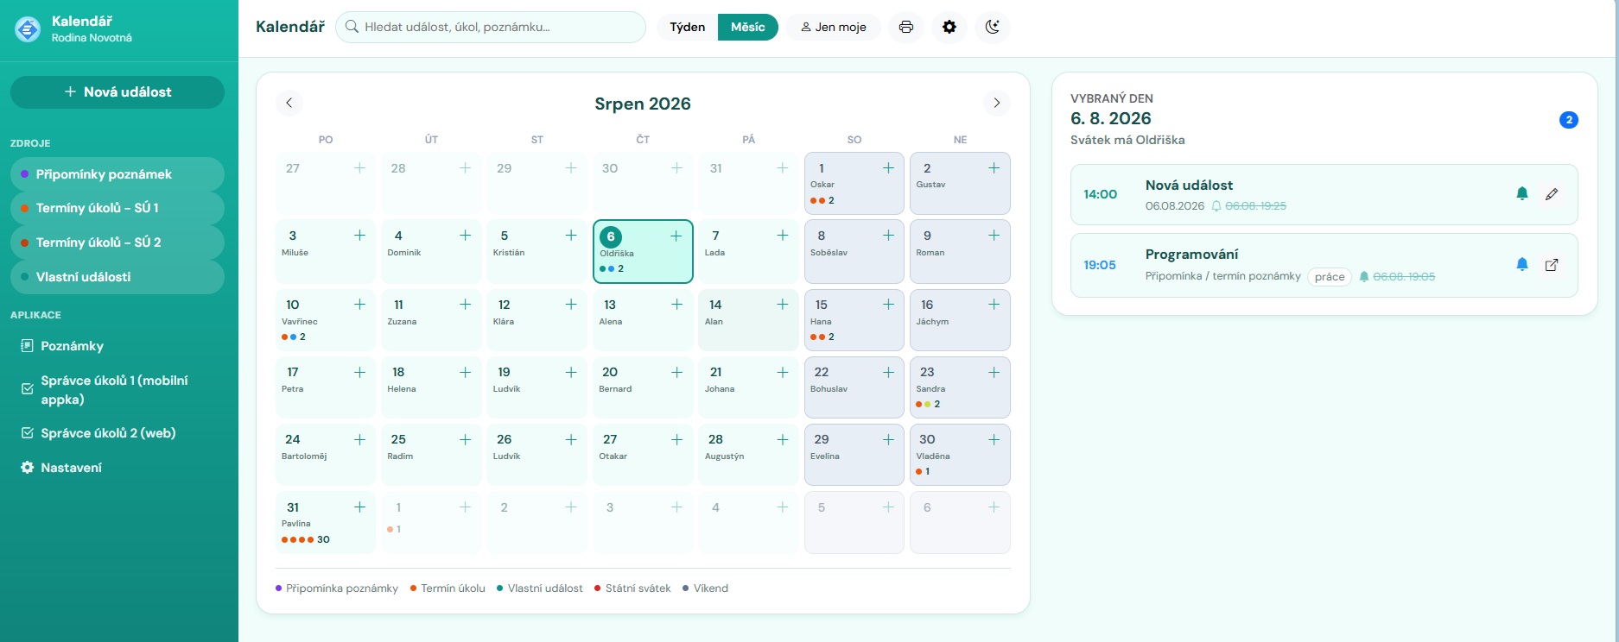Click the Kalendář app logo icon

(28, 28)
